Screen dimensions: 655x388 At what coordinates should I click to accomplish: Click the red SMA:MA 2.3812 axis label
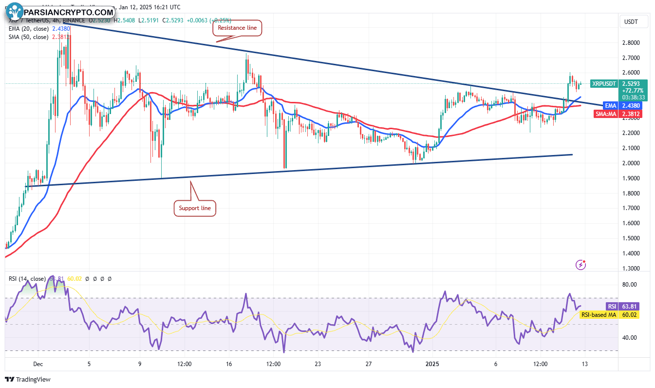pos(618,114)
